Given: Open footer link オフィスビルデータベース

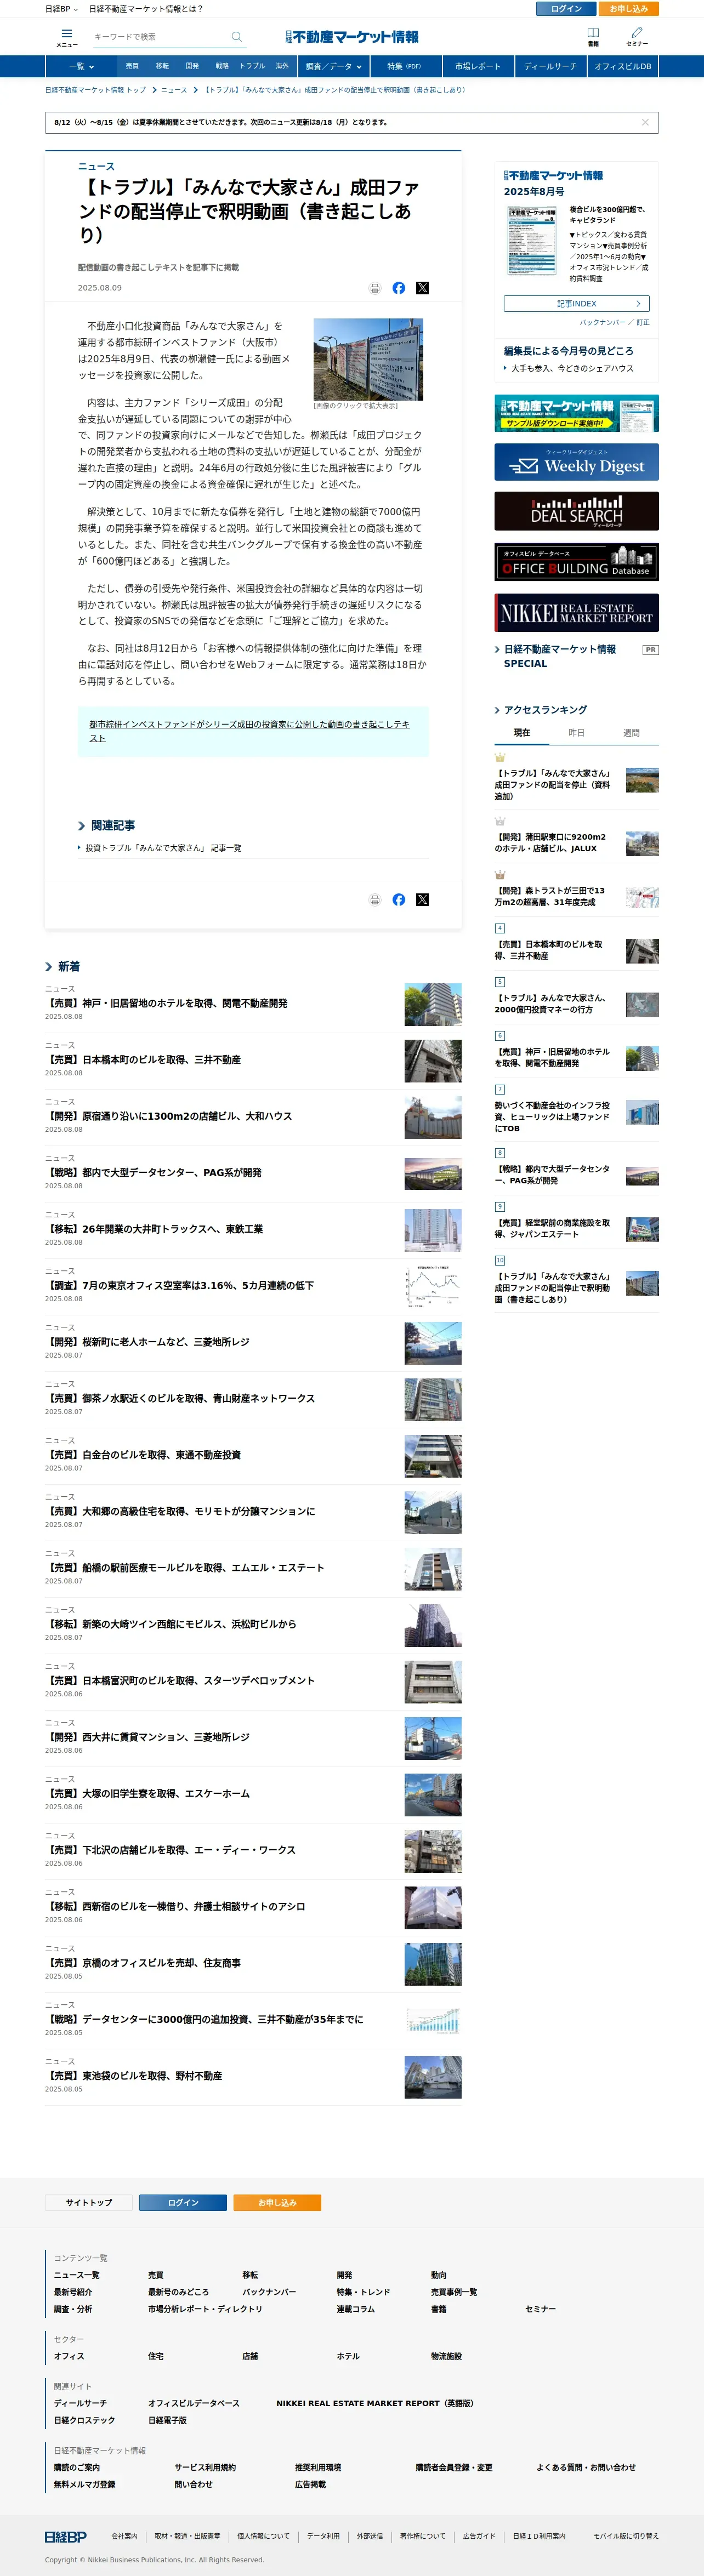Looking at the screenshot, I should coord(194,2403).
